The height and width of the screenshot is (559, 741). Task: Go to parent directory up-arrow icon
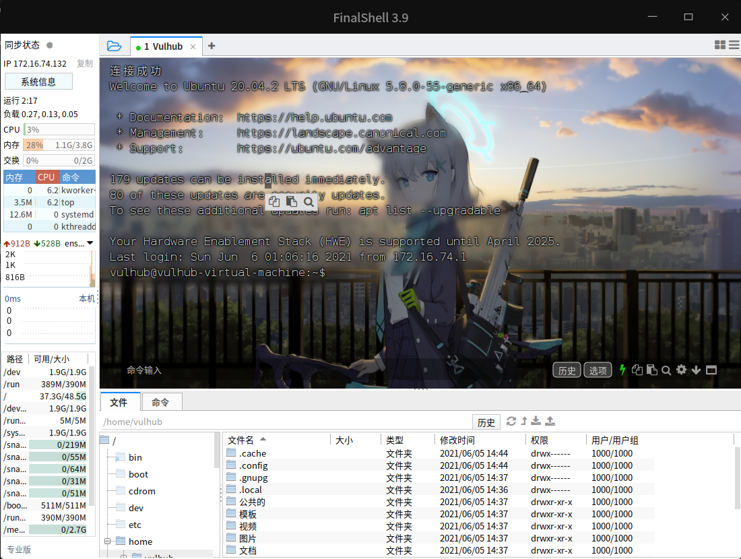(x=523, y=421)
